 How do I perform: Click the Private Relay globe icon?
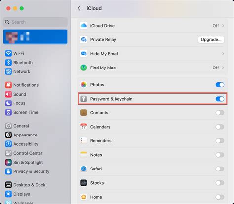[x=84, y=39]
